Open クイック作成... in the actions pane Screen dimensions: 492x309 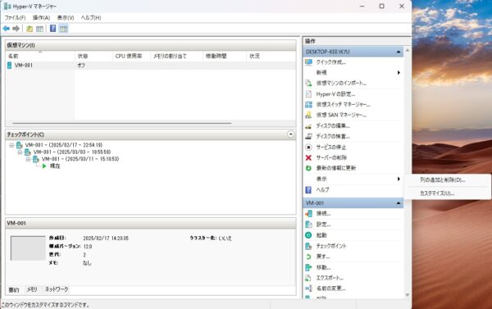(x=330, y=62)
